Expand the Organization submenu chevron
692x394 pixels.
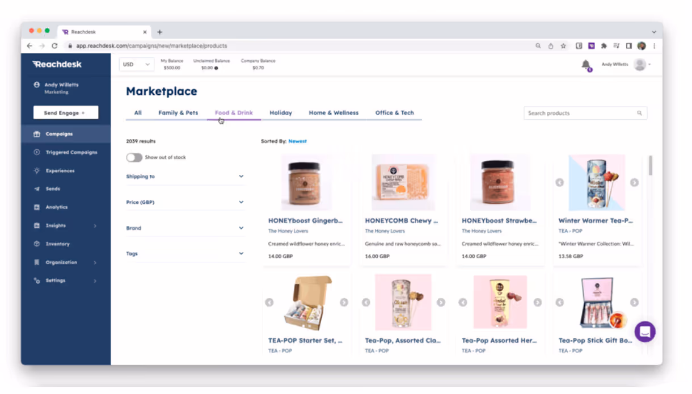point(95,262)
